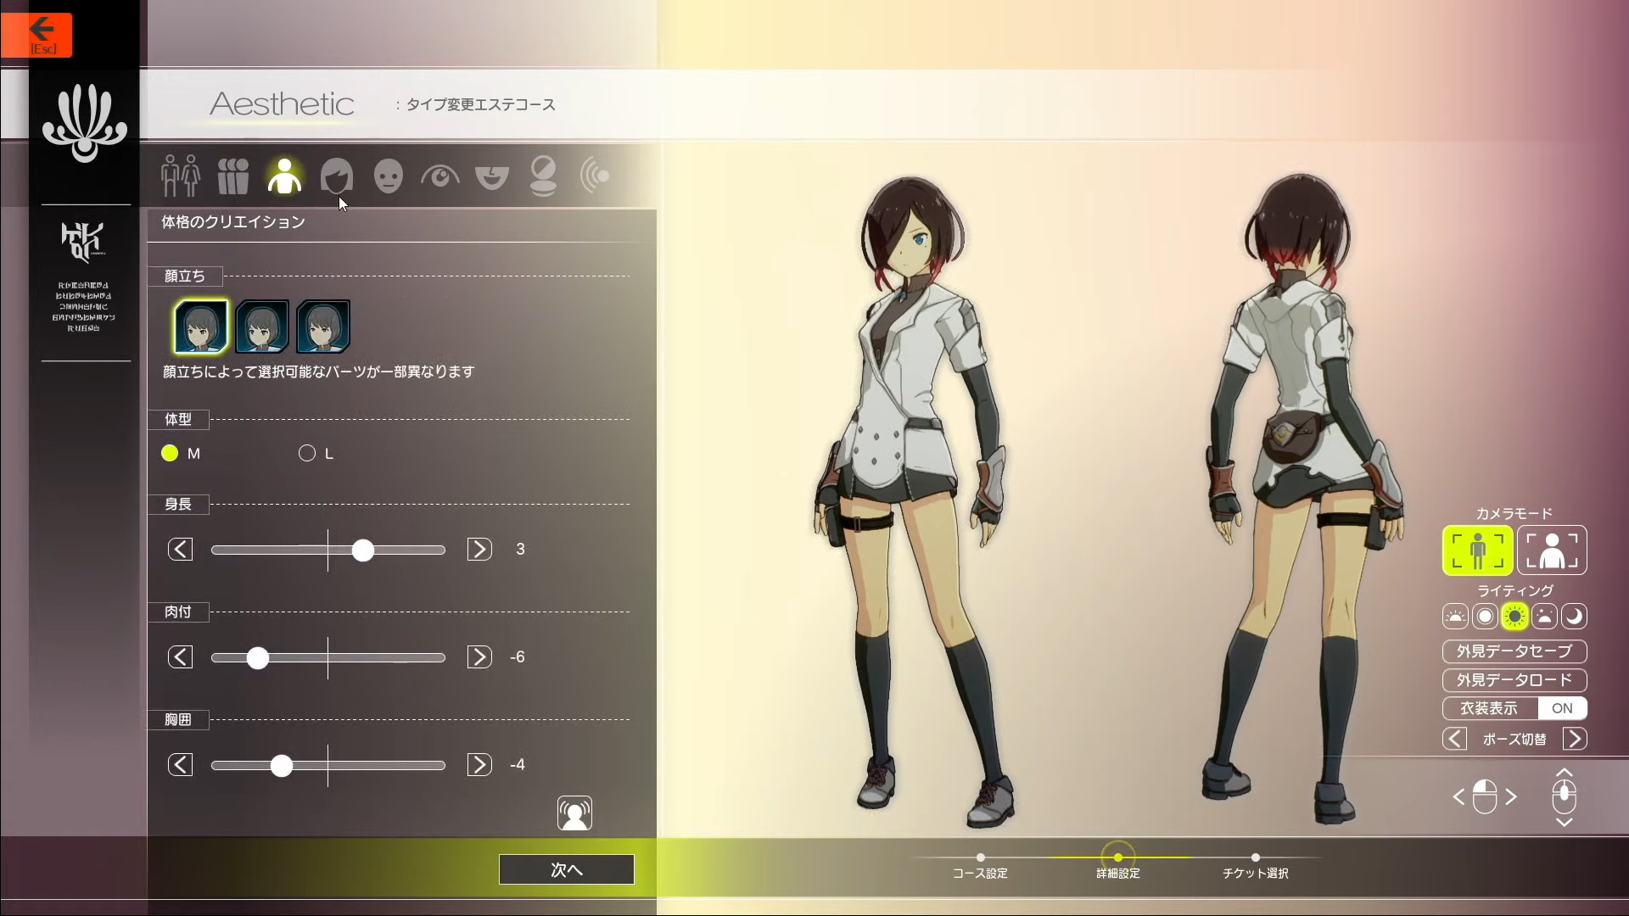Click 外見データセーブ save appearance button
Screen dimensions: 1629x916
pyautogui.click(x=1514, y=651)
